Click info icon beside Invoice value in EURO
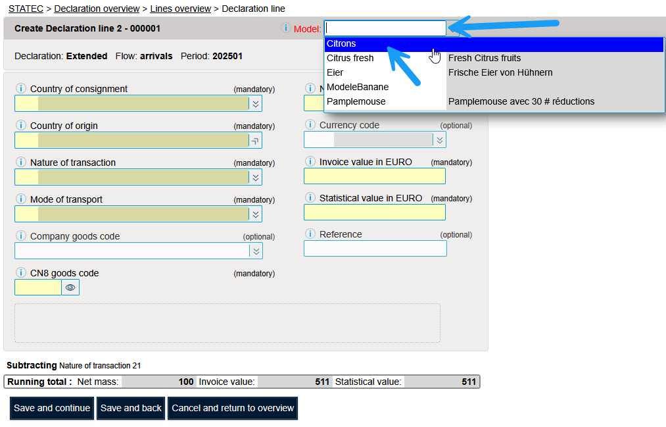 click(310, 162)
